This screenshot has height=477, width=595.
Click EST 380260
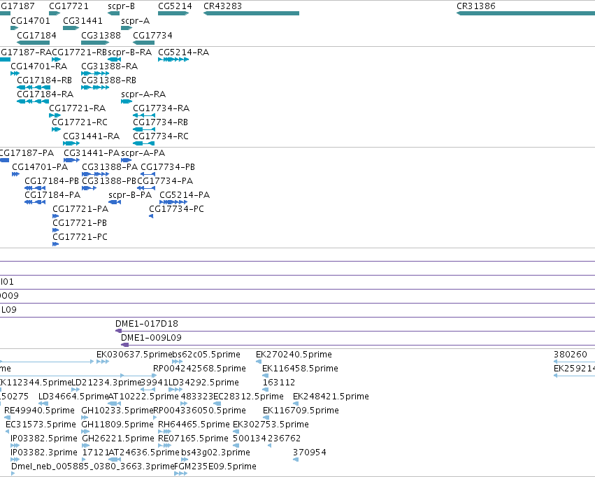(575, 362)
